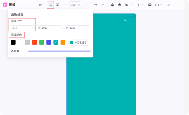Choose the green canvas color swatch

[x=41, y=42]
